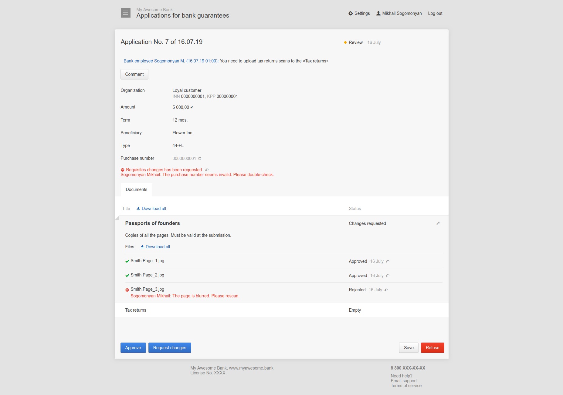The image size is (563, 395).
Task: Approve the application
Action: pyautogui.click(x=133, y=348)
